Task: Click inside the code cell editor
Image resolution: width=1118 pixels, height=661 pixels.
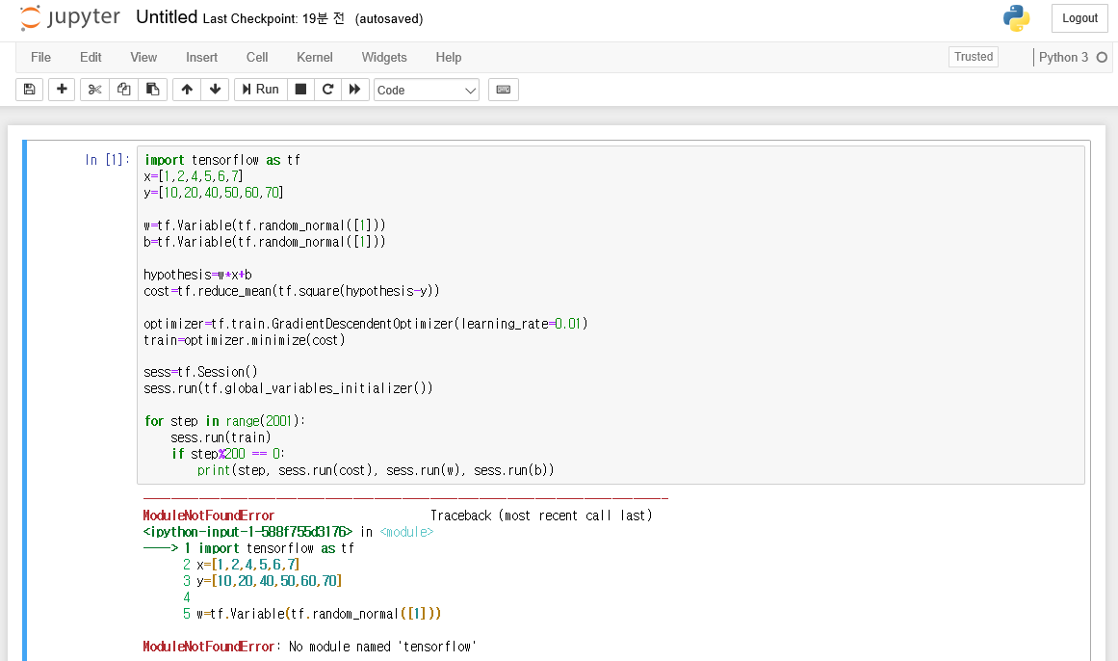Action: [x=611, y=315]
